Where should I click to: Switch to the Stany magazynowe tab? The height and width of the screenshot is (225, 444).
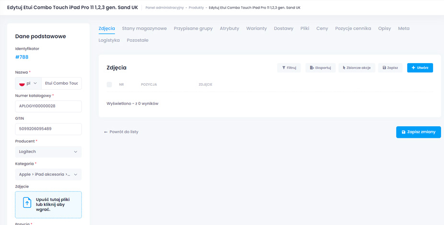(144, 29)
